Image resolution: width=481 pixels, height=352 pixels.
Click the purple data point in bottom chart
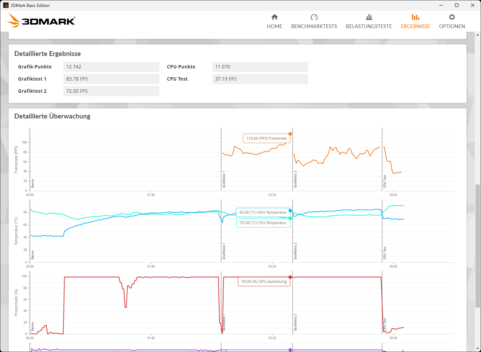(290, 350)
